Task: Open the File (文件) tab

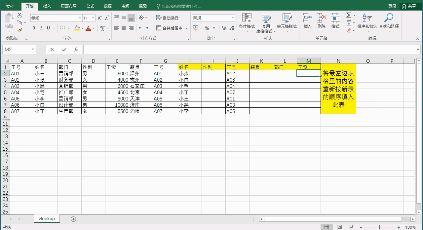Action: click(x=10, y=6)
